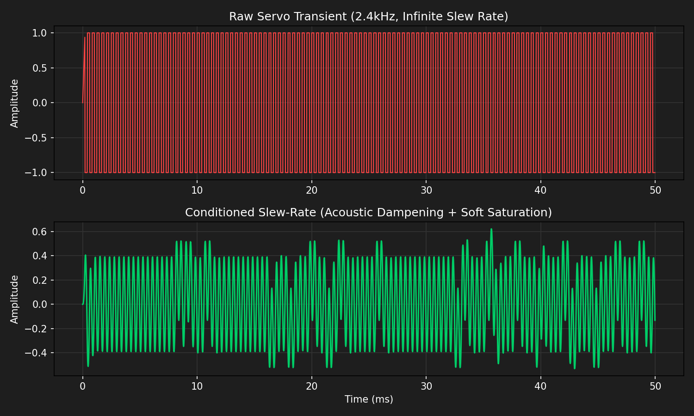Select the top plot's Amplitude y-axis label
This screenshot has height=416, width=694.
click(15, 103)
